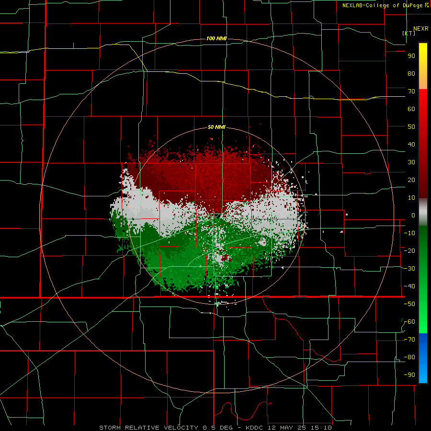
Task: Click the 100 NMI range ring label
Action: click(216, 38)
